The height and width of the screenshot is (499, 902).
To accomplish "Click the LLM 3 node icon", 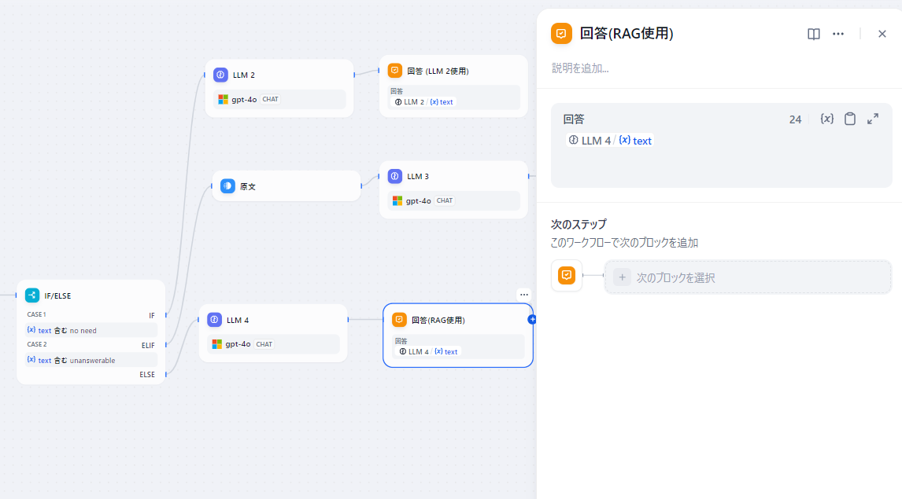I will point(394,176).
